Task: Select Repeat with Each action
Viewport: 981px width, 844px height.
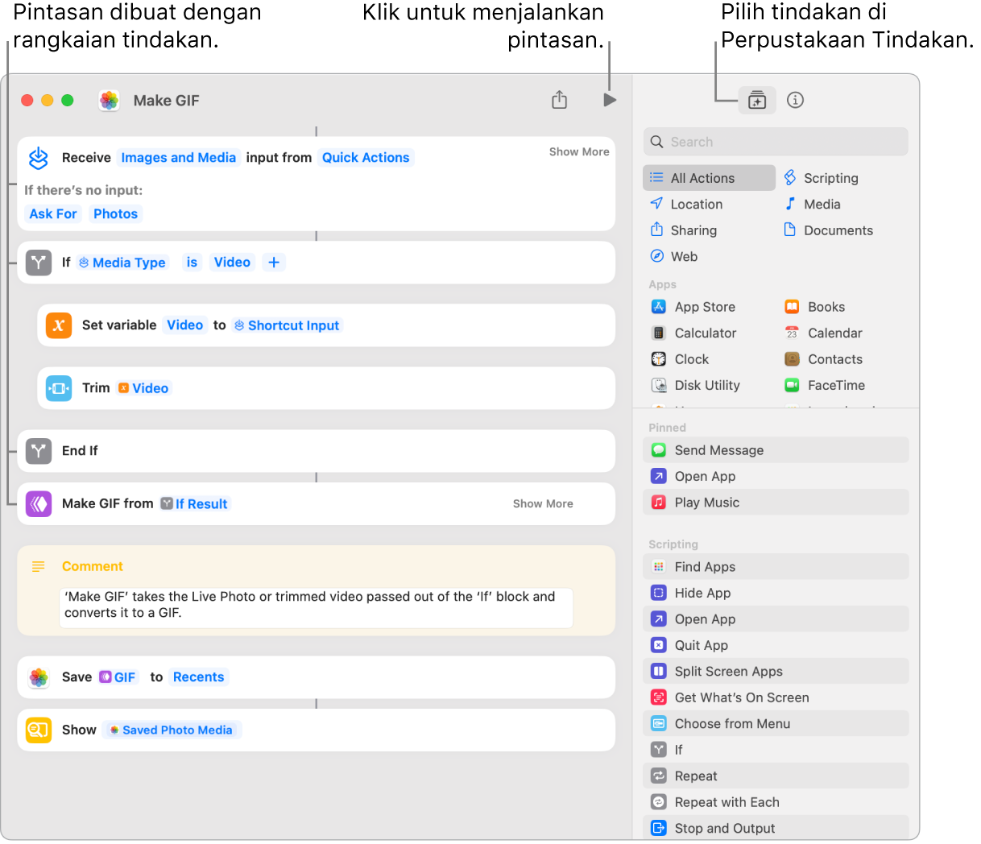Action: click(776, 803)
